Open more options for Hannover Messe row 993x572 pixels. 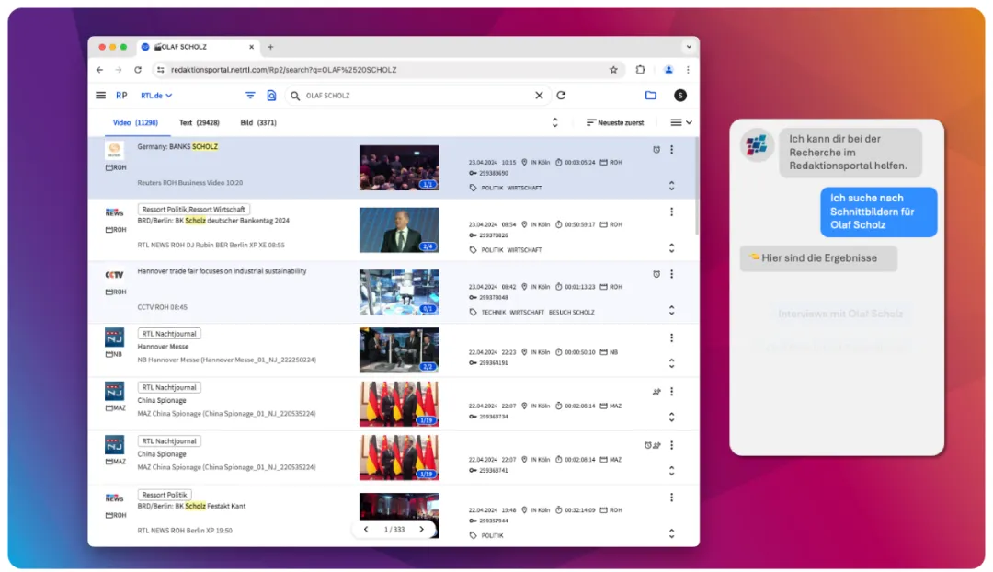click(672, 337)
